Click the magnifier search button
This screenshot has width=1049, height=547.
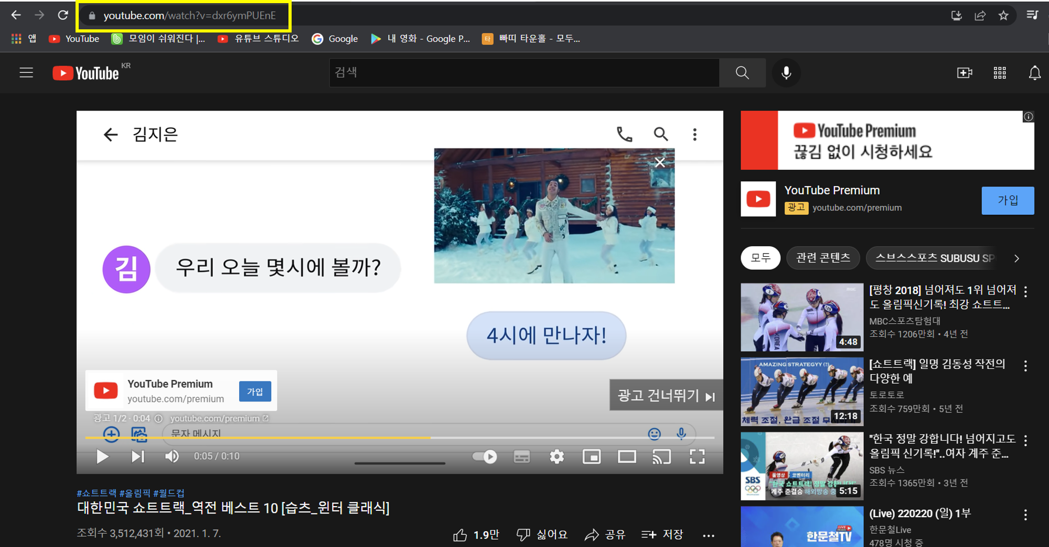(742, 73)
